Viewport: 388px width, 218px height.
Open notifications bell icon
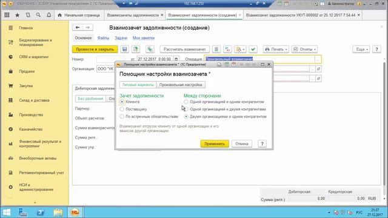(x=48, y=15)
